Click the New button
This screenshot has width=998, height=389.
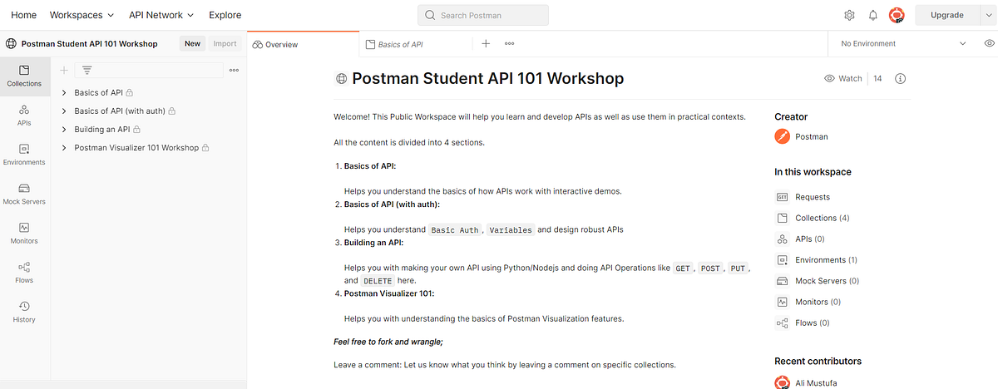(x=192, y=43)
